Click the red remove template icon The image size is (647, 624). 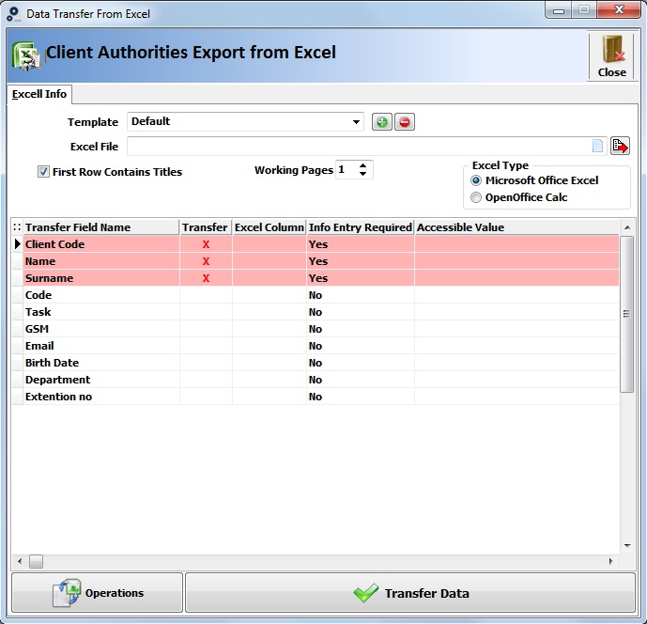[405, 122]
